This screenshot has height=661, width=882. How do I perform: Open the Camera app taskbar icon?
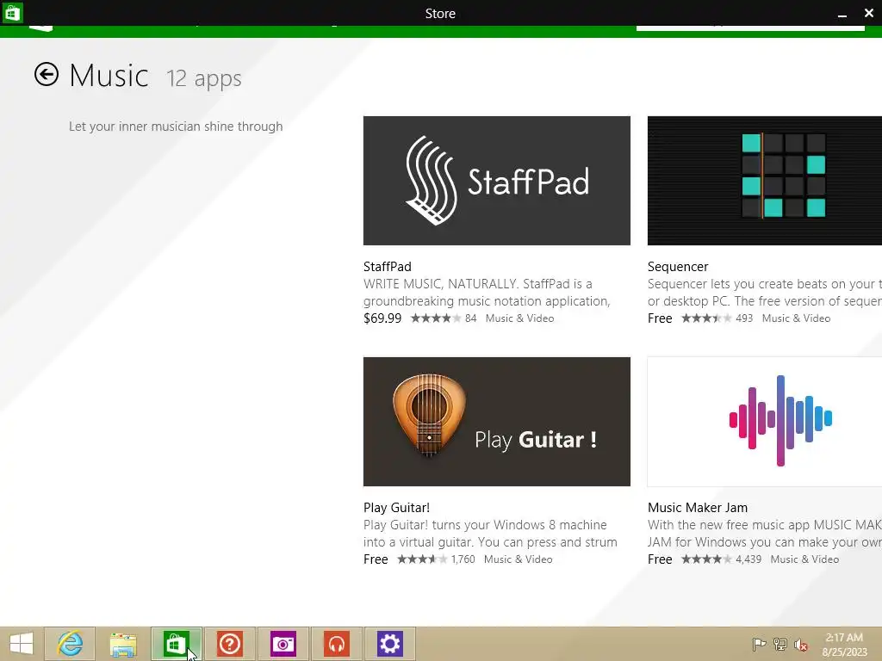pos(283,644)
